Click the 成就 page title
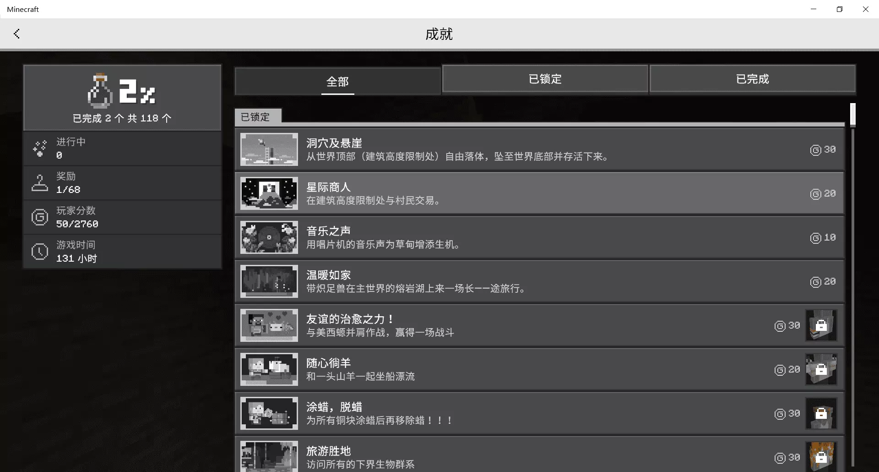 439,33
